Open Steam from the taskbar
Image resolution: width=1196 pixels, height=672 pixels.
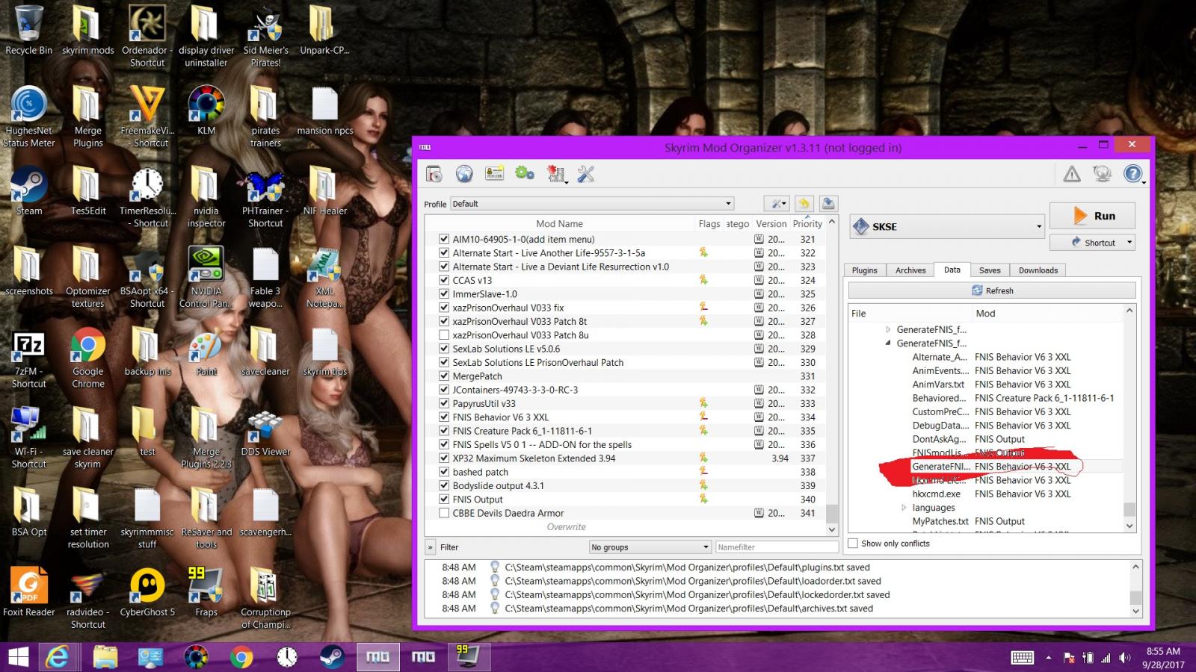(x=332, y=657)
